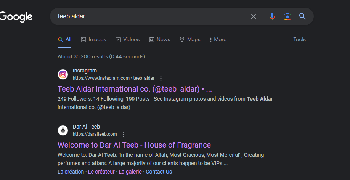350x180 pixels.
Task: Click the 'perfumes and attars' snippet line
Action: [143, 163]
